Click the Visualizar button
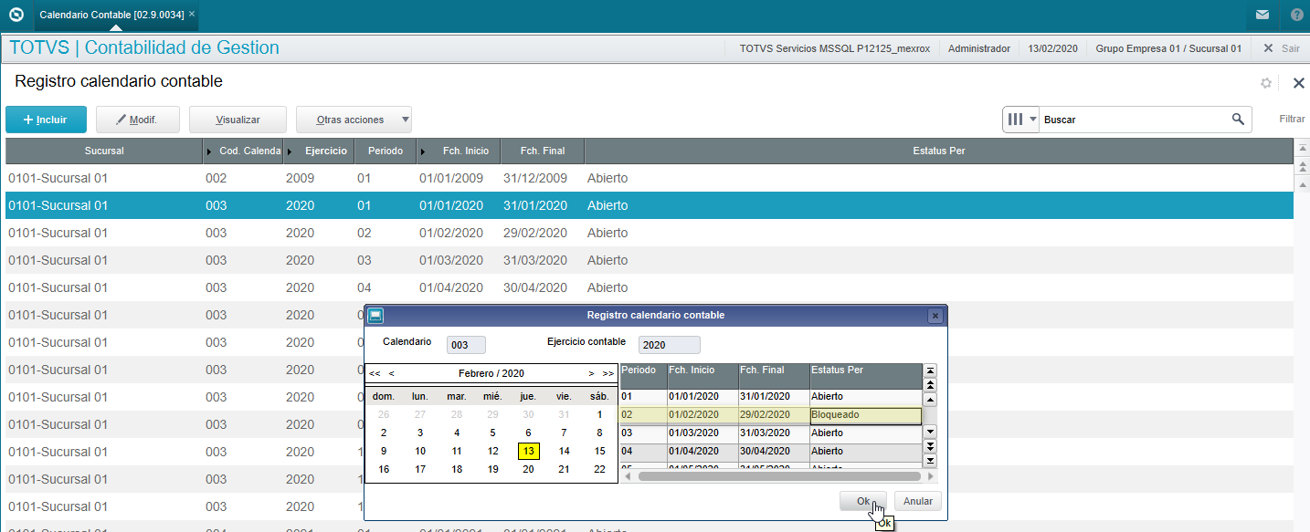The width and height of the screenshot is (1310, 532). coord(238,120)
